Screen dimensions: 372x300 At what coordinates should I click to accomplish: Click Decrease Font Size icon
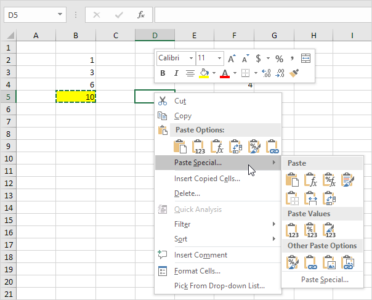(245, 59)
